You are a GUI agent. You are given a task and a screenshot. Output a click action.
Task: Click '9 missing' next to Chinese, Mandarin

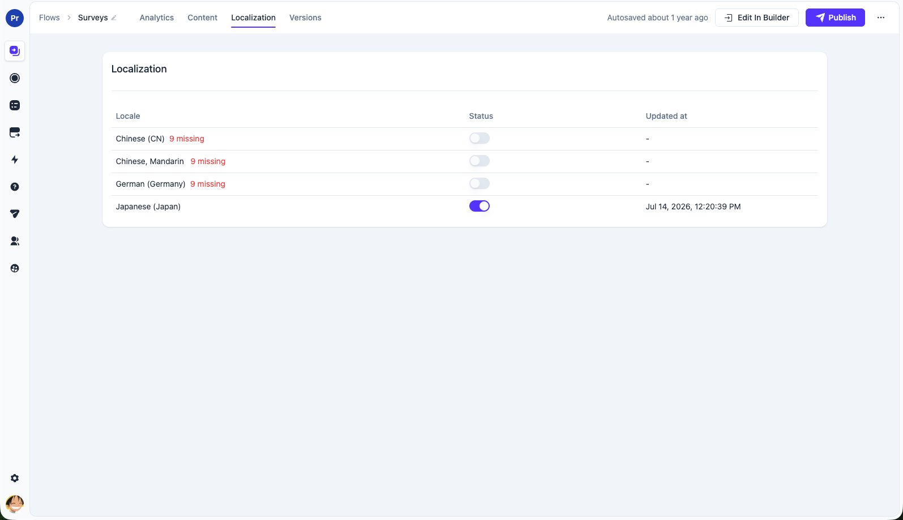tap(208, 161)
